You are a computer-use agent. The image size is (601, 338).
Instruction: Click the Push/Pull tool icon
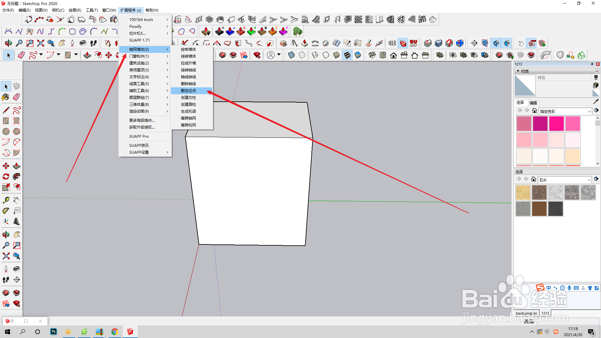17,166
